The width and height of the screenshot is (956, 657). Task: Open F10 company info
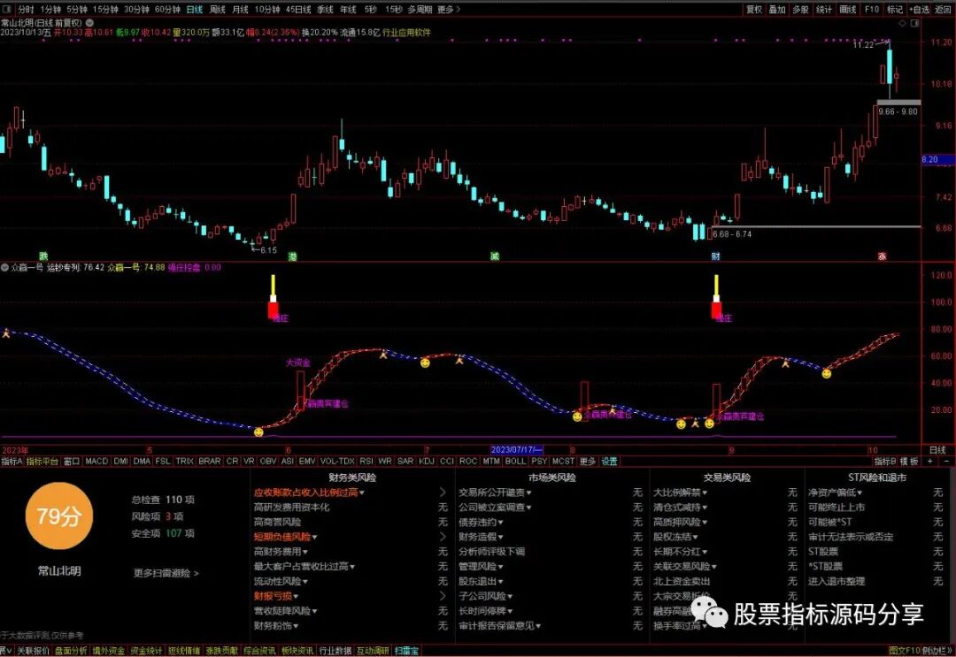tap(871, 9)
